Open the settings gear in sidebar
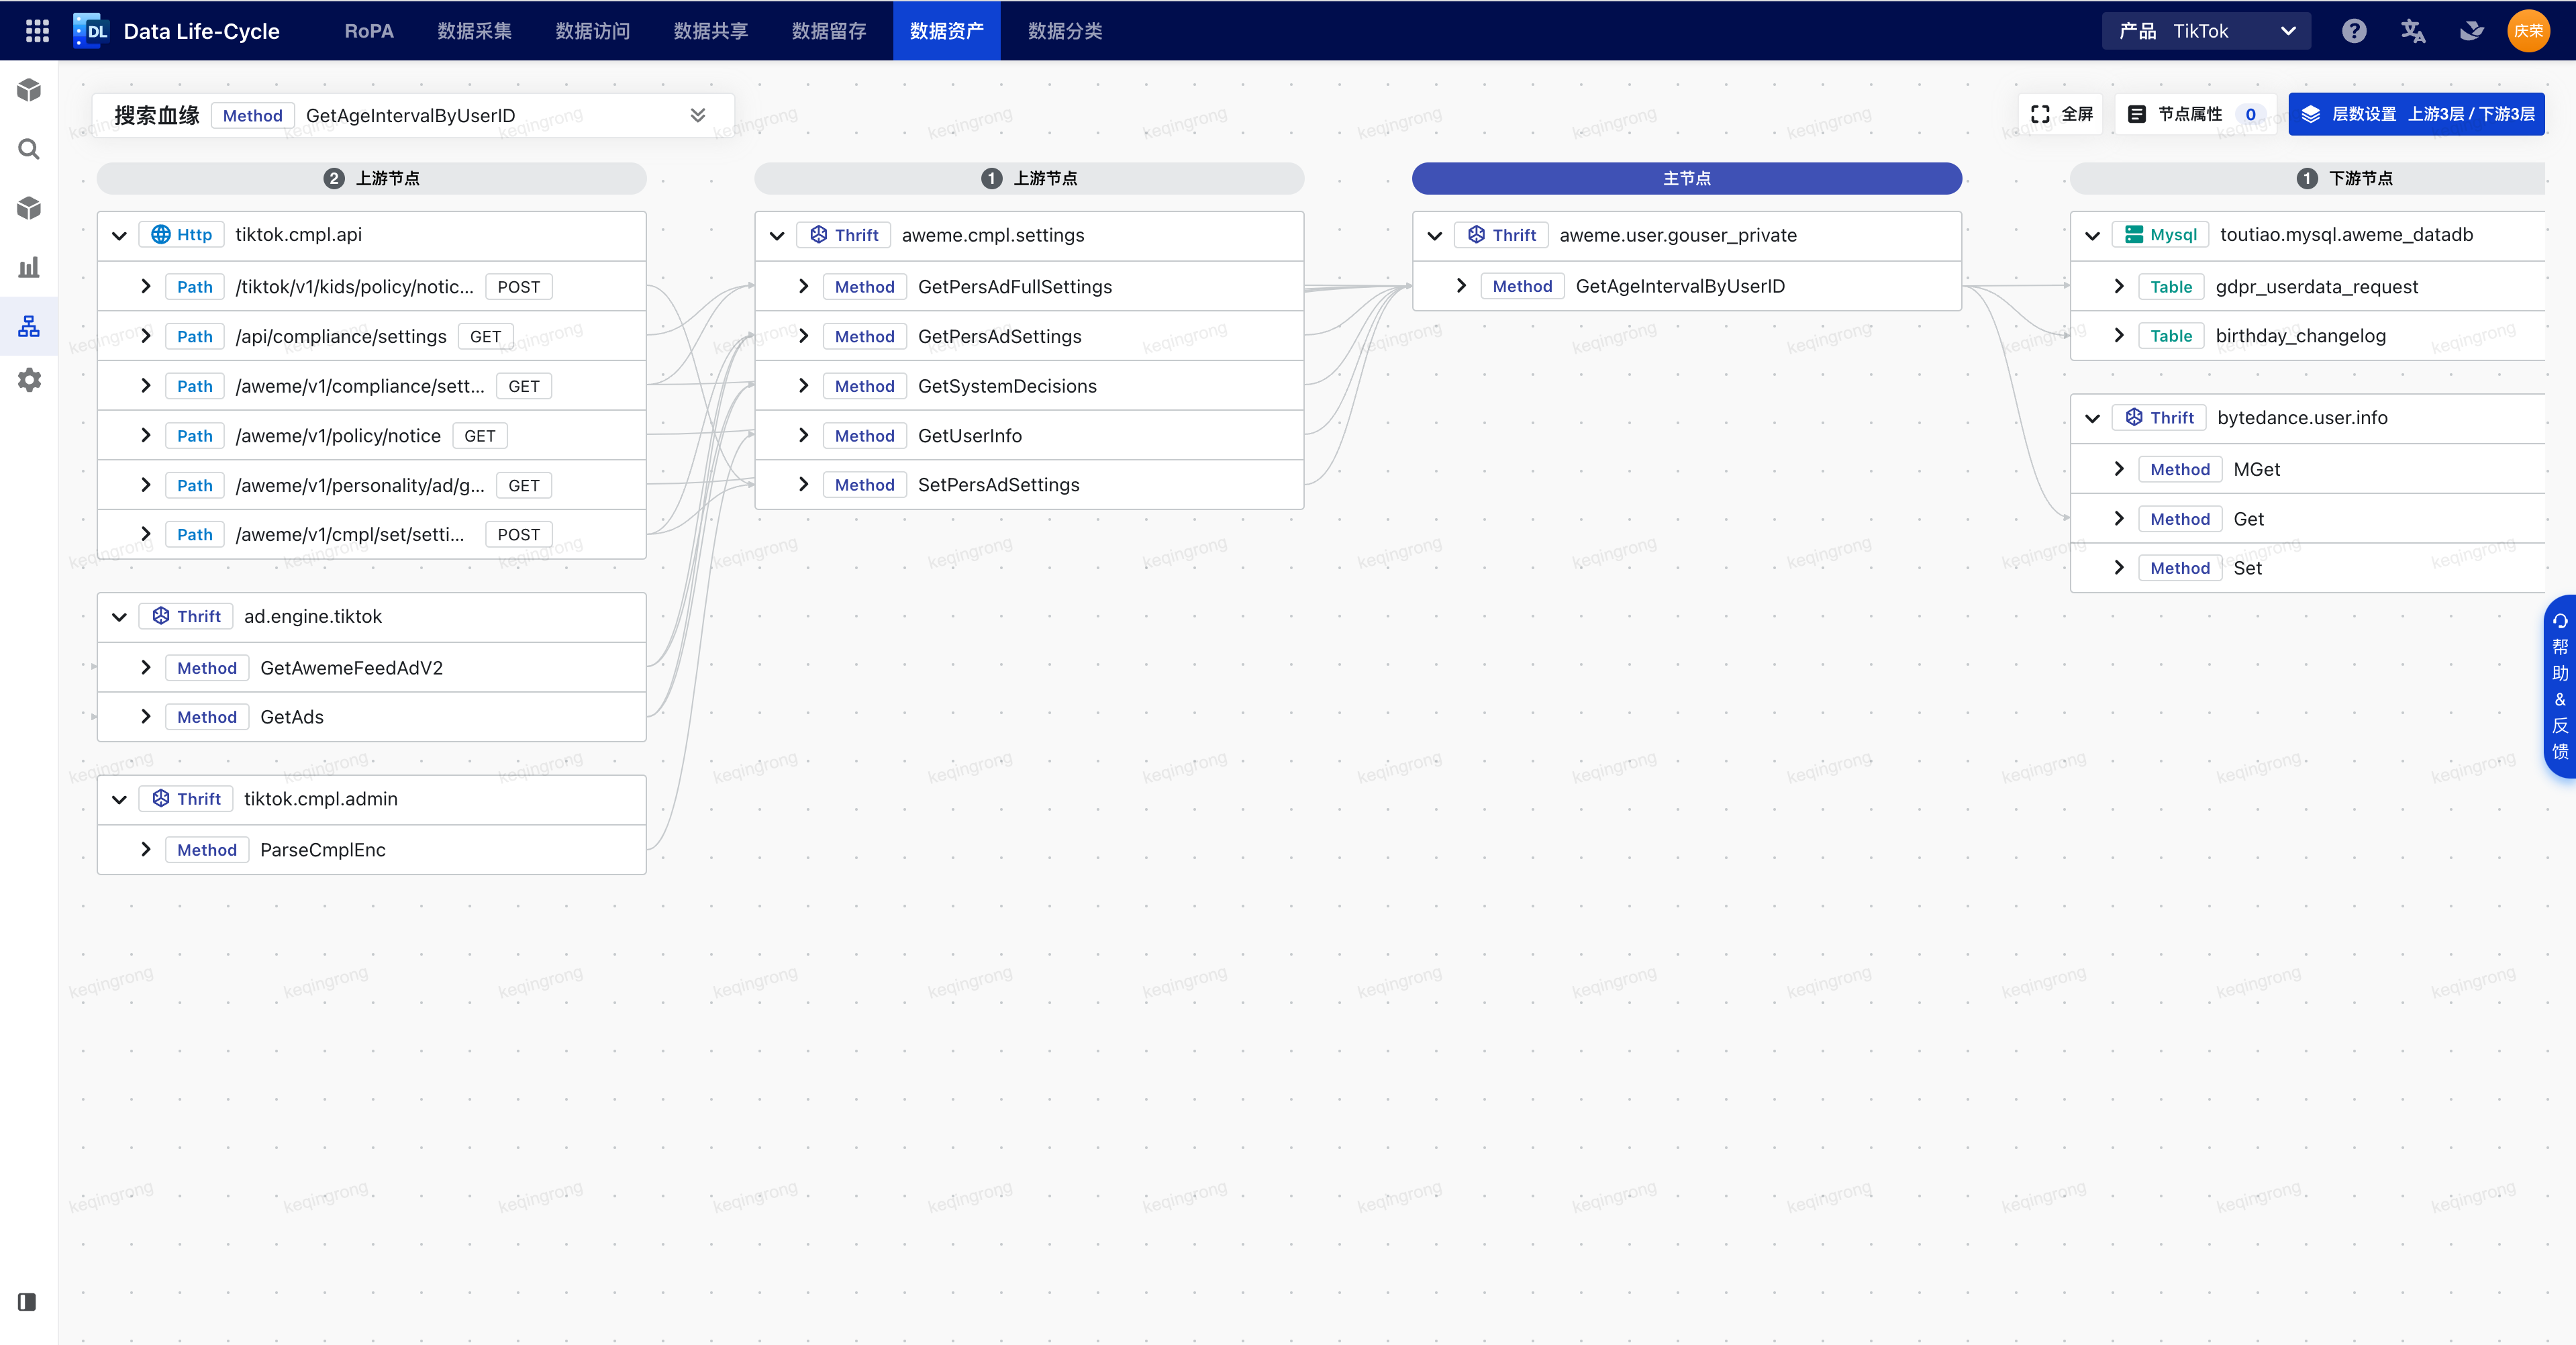This screenshot has height=1345, width=2576. 29,380
